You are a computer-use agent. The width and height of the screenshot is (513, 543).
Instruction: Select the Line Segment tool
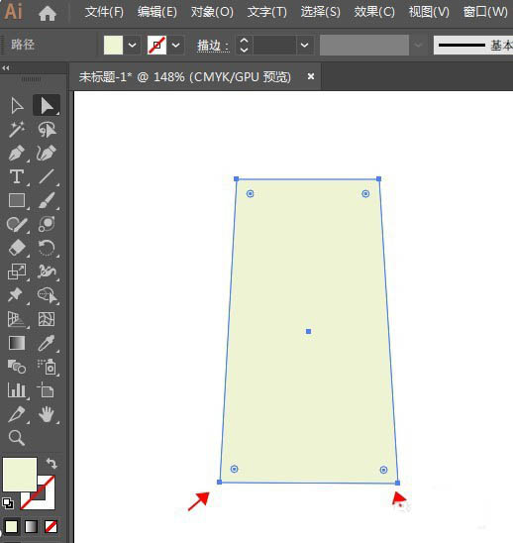47,176
